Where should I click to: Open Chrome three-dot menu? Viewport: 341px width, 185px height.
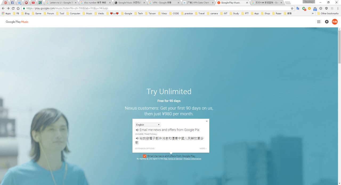click(338, 8)
